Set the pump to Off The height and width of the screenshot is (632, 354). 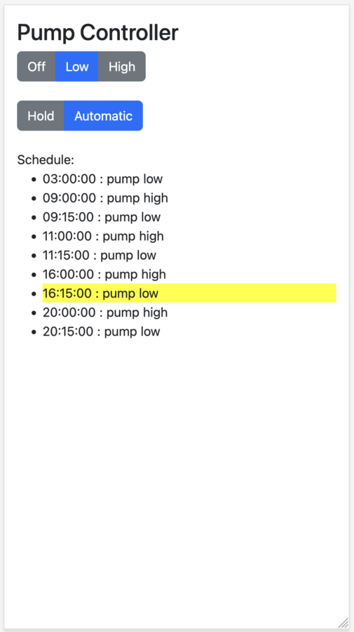pos(36,67)
